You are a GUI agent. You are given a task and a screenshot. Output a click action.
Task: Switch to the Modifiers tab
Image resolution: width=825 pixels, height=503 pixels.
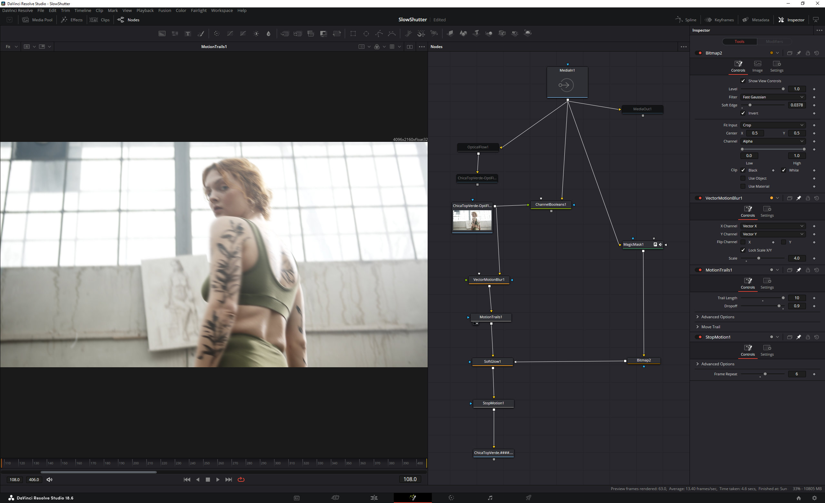coord(774,42)
